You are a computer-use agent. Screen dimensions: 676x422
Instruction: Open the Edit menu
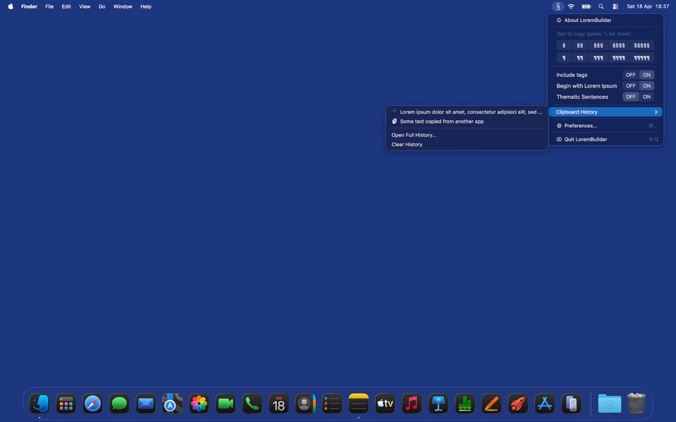(66, 6)
